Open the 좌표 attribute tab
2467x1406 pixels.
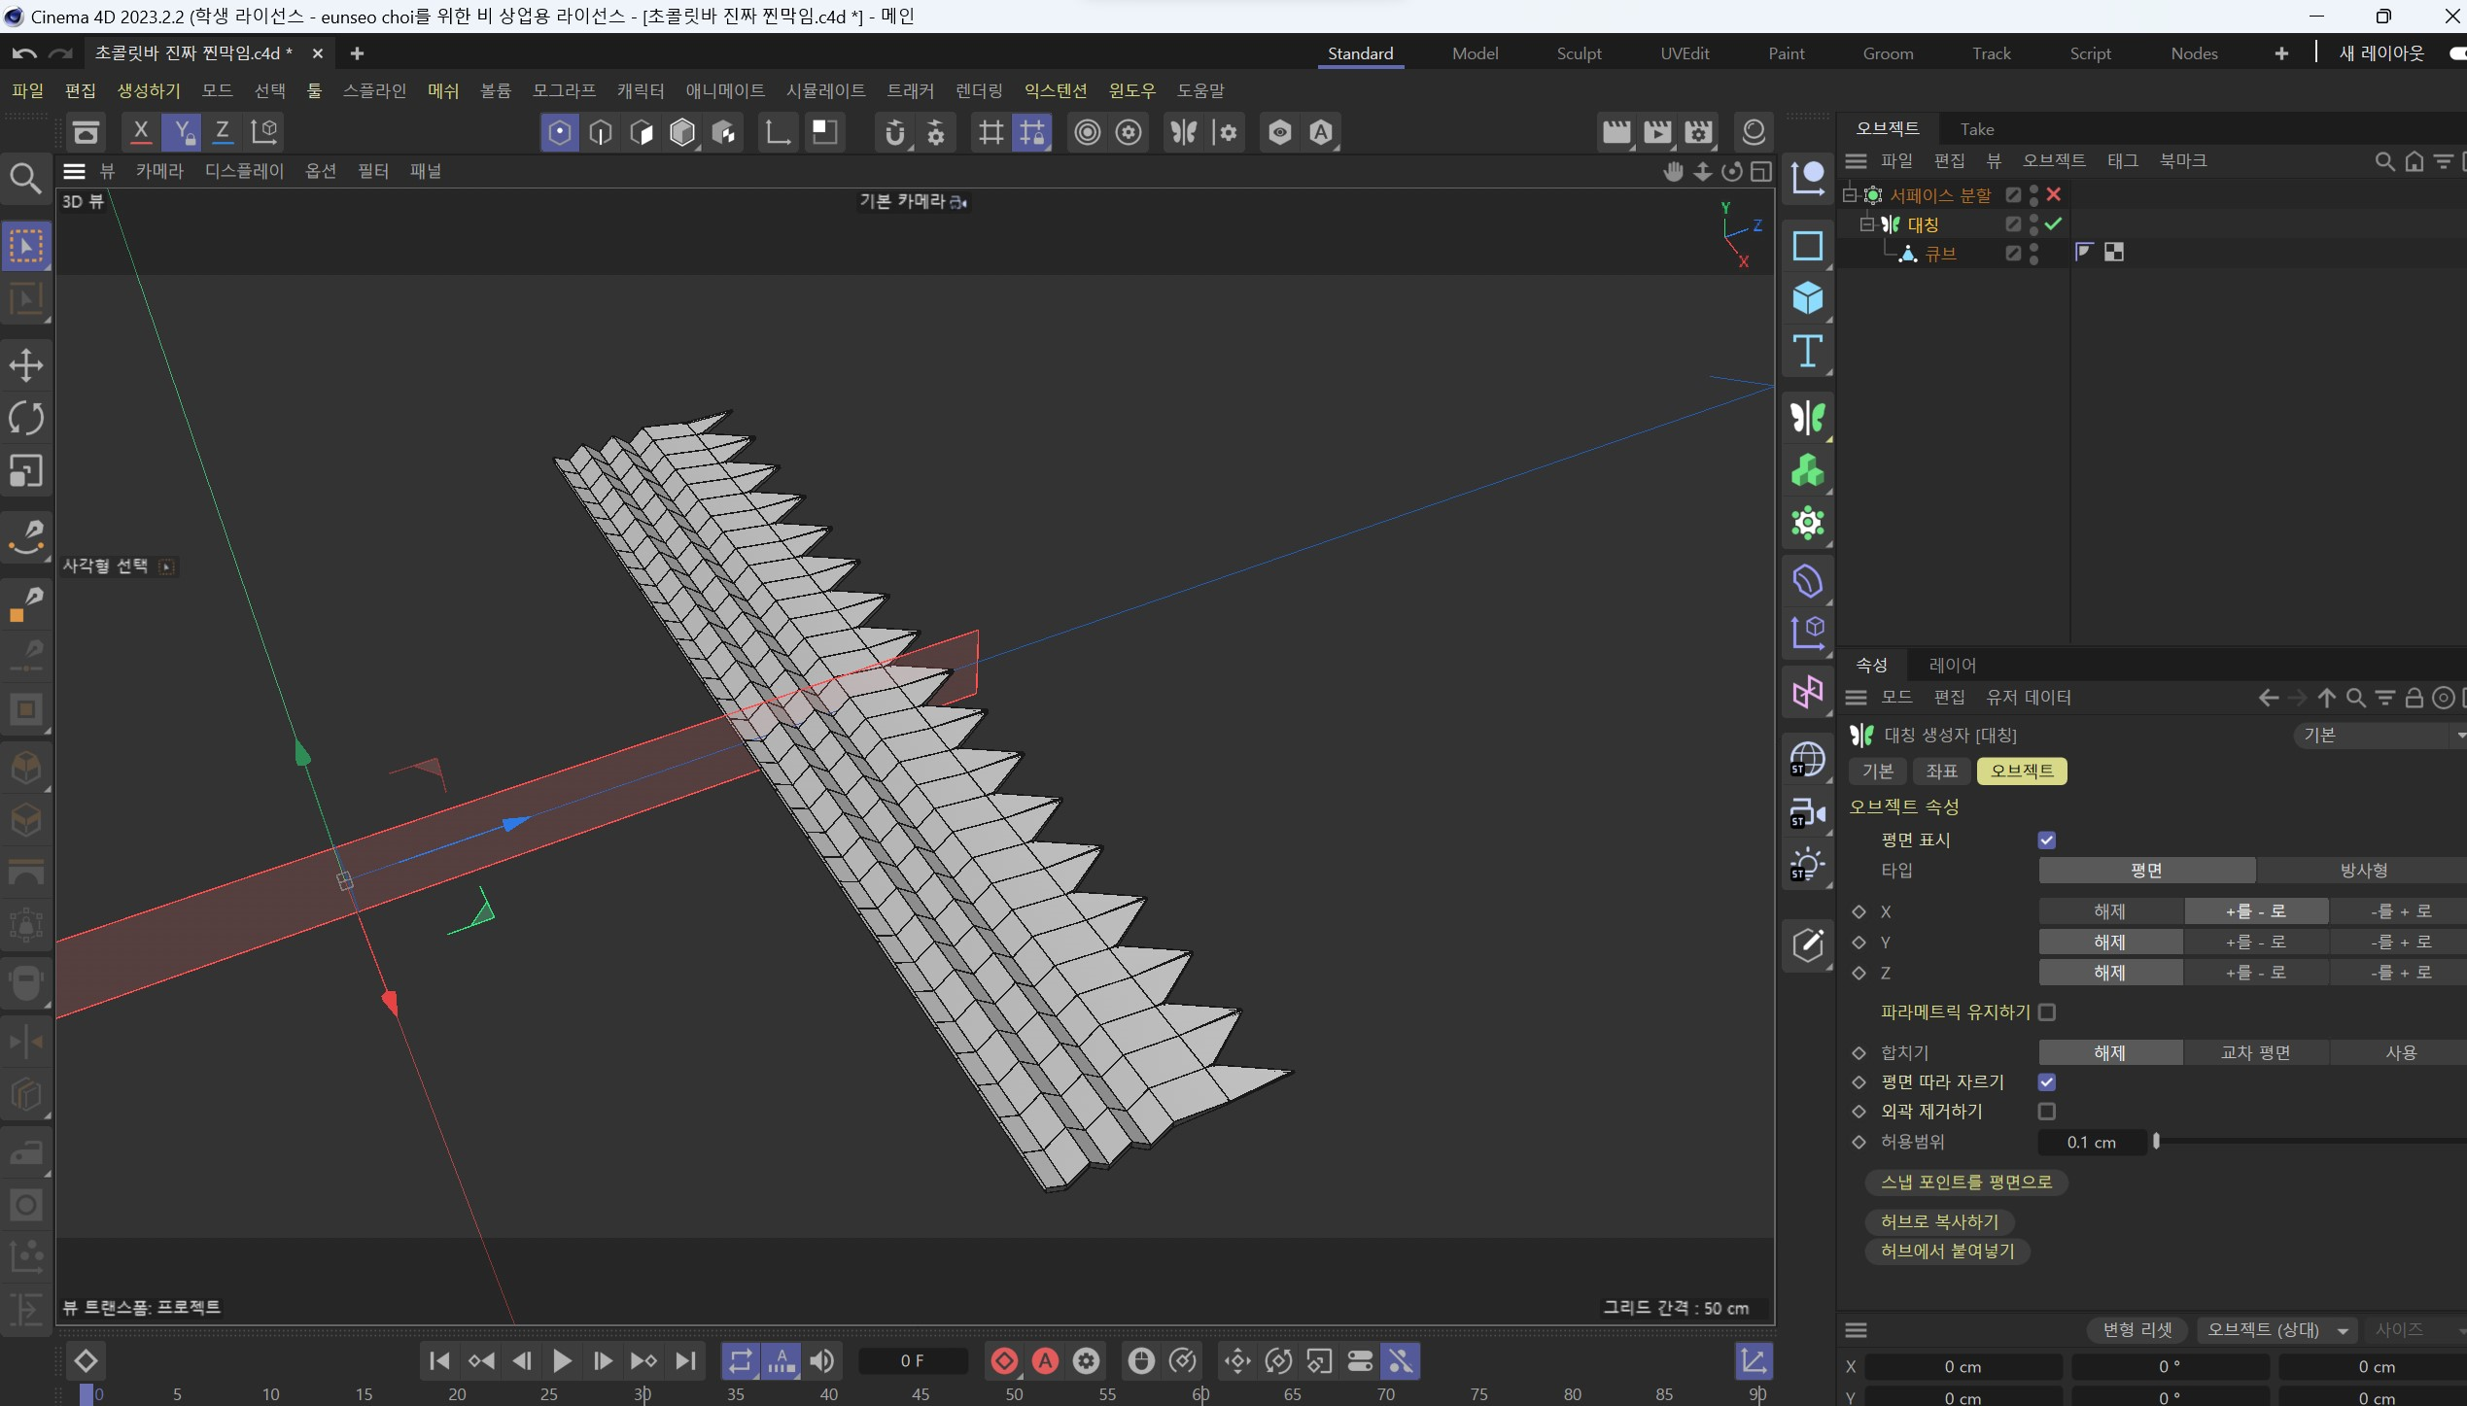[1941, 772]
